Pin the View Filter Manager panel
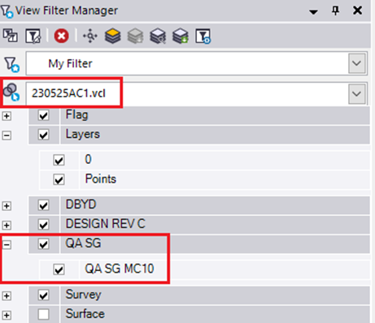 pyautogui.click(x=335, y=11)
